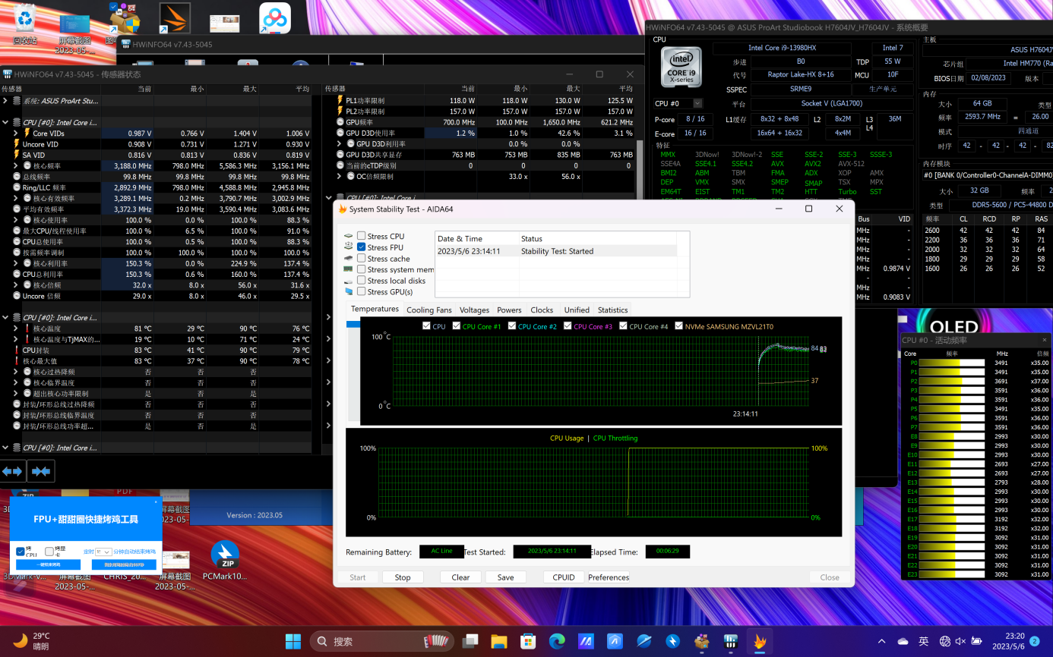
Task: Switch to Voltages tab
Action: 474,310
